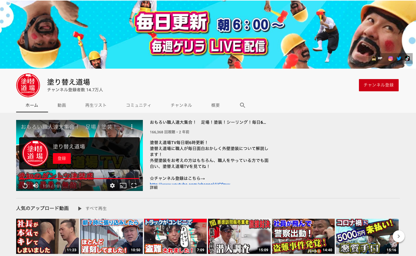
Task: Play all via すべて再生
Action: pyautogui.click(x=92, y=209)
